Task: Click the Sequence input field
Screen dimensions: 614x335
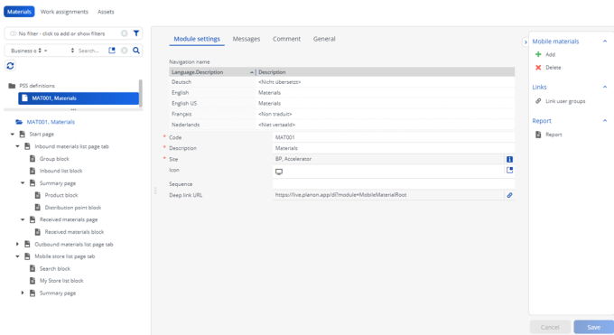Action: point(394,184)
